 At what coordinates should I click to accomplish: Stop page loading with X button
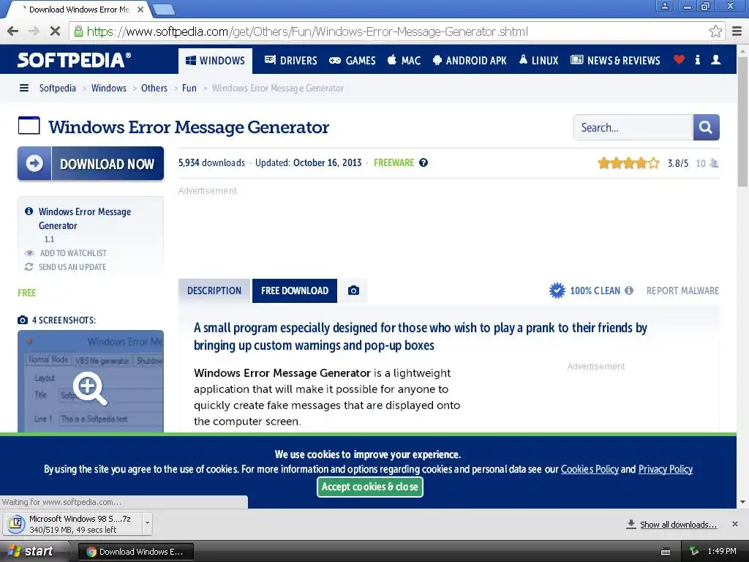(55, 31)
